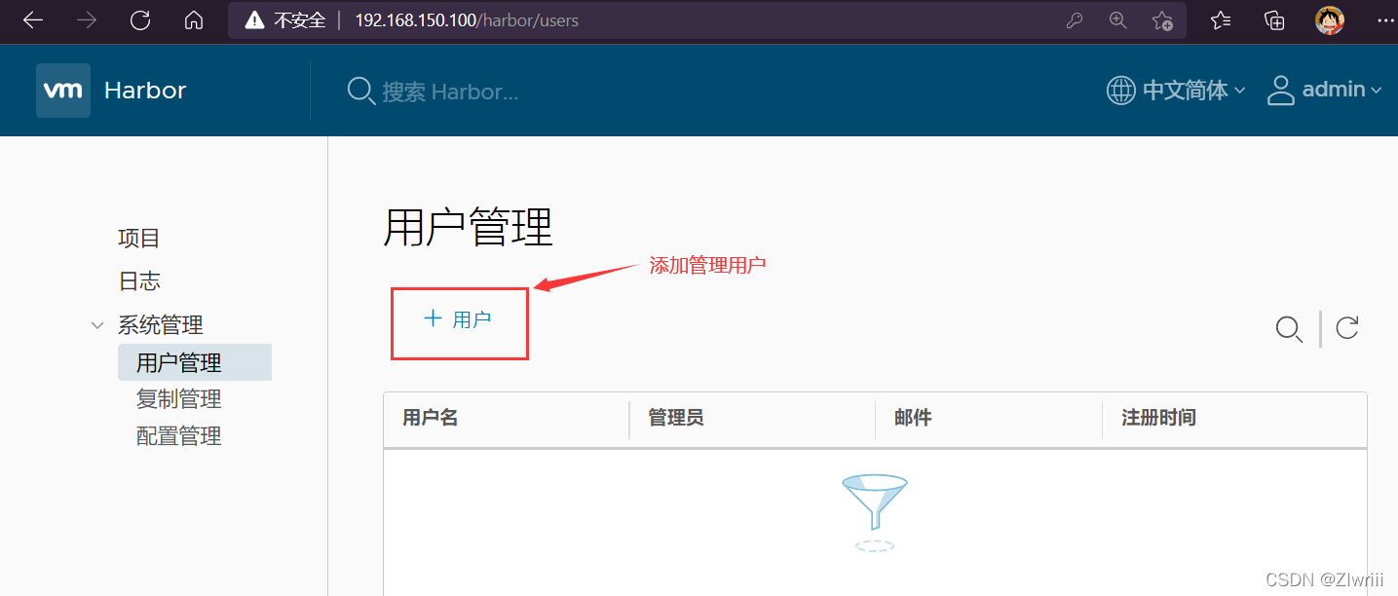Click the insecure site warning icon
The height and width of the screenshot is (596, 1398).
click(x=254, y=20)
